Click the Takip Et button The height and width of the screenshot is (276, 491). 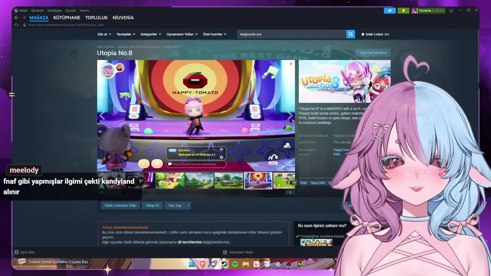(x=152, y=205)
